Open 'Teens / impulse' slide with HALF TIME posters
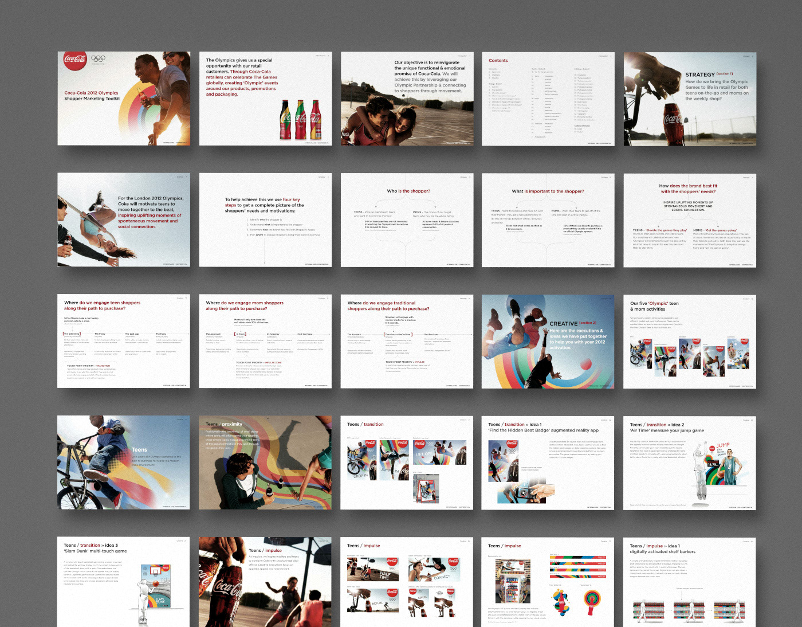Screen dimensions: 802x627 click(407, 582)
